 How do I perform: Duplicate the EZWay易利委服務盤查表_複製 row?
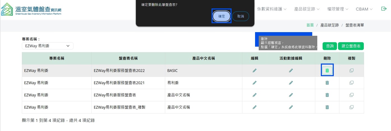tap(351, 107)
